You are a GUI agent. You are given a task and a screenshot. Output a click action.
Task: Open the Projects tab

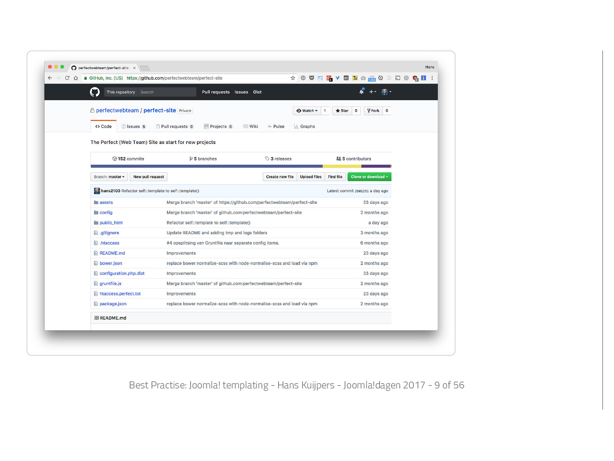pos(218,126)
